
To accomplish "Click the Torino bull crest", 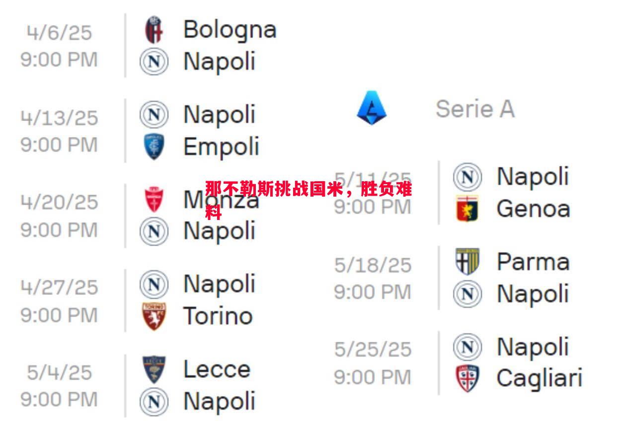I will tap(154, 316).
